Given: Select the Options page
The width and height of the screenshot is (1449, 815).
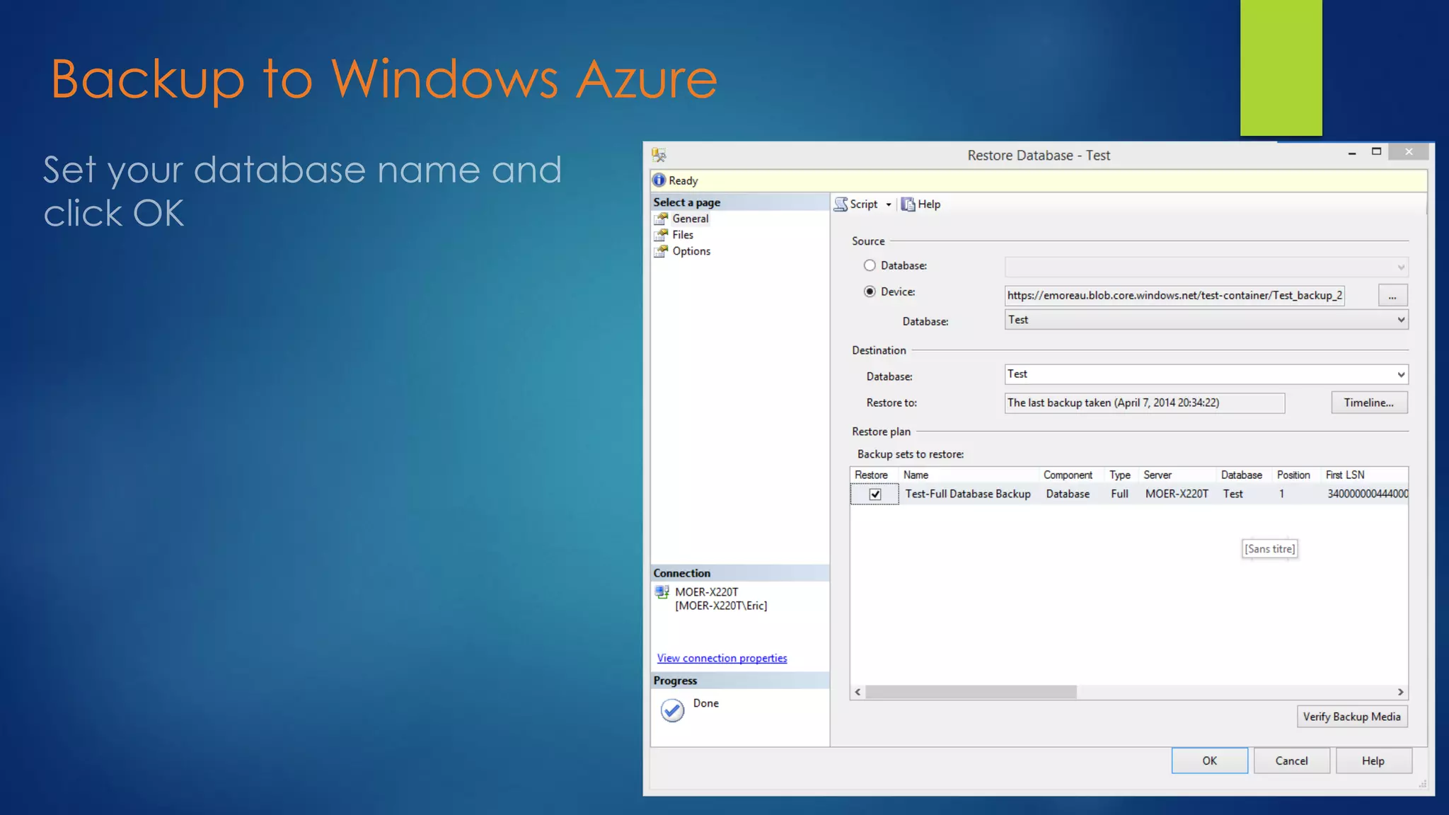Looking at the screenshot, I should pos(691,251).
